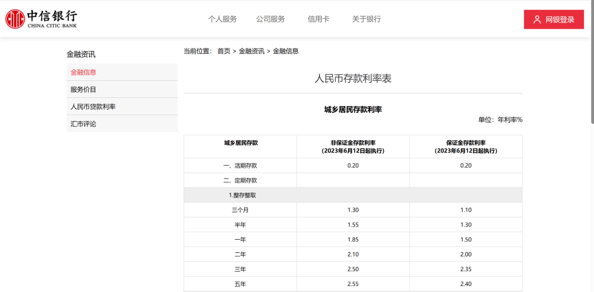
Task: Open the 关于银行 menu
Action: pyautogui.click(x=366, y=19)
